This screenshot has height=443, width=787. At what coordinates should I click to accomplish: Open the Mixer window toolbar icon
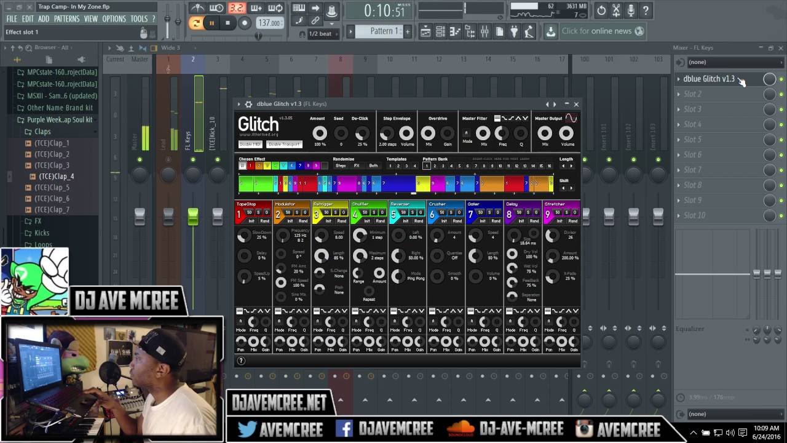(x=484, y=31)
